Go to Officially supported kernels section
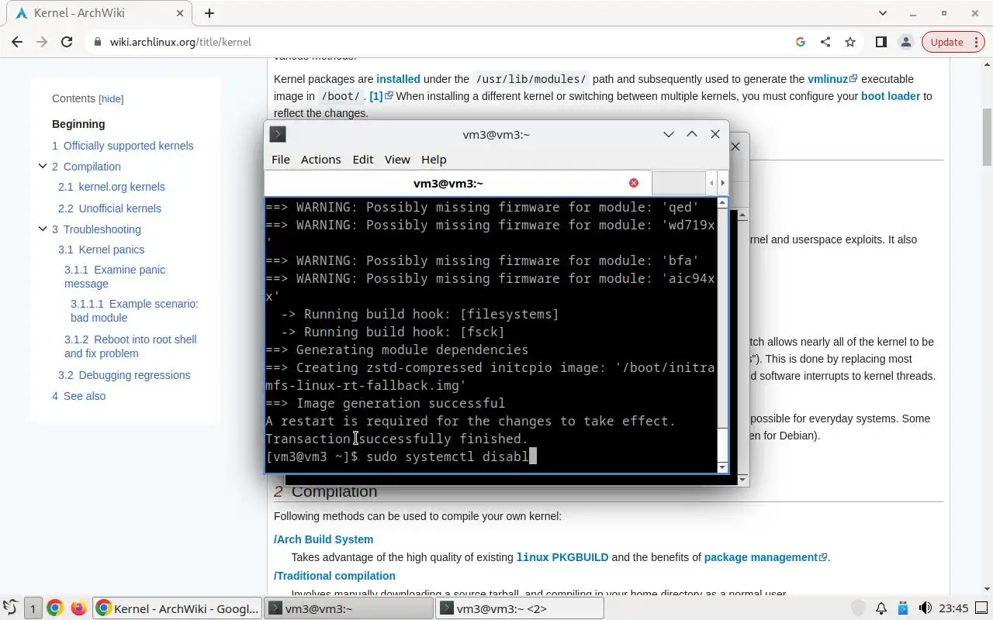Image resolution: width=993 pixels, height=620 pixels. (123, 146)
